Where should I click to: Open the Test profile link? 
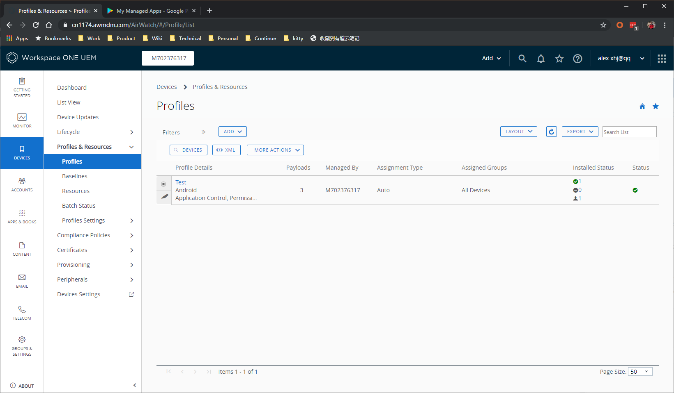(x=181, y=182)
